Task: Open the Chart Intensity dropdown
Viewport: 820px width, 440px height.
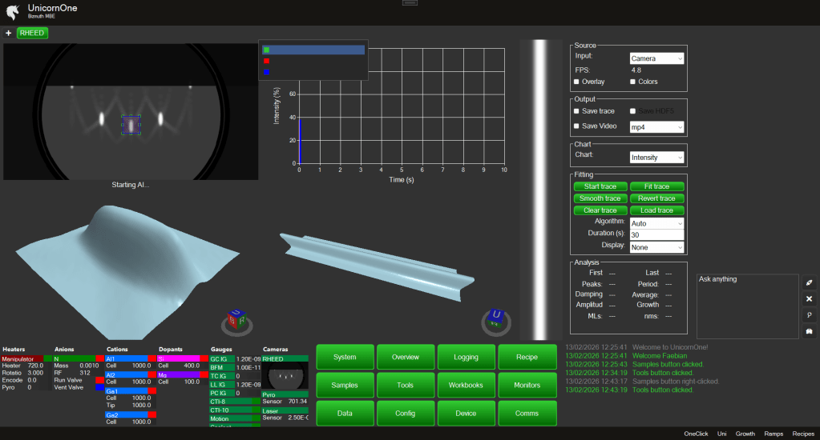Action: (656, 158)
